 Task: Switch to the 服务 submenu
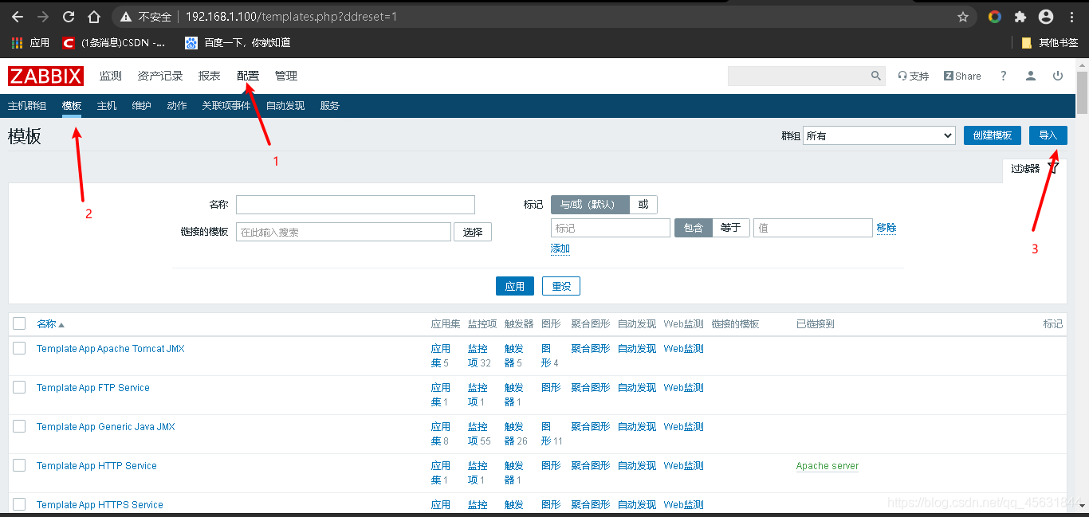pos(330,105)
